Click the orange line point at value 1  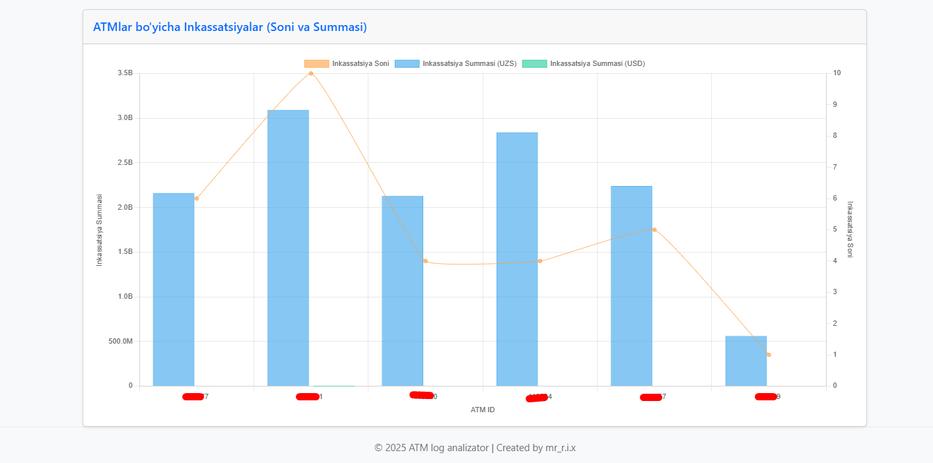point(769,355)
